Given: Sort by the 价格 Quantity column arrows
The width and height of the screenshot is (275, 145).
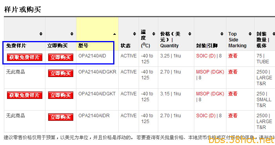Looking at the screenshot, I should 190,34.
